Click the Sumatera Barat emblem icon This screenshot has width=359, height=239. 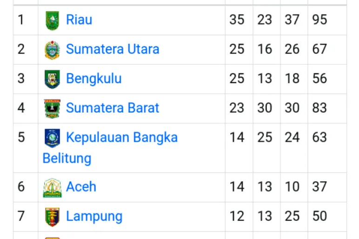pyautogui.click(x=52, y=108)
